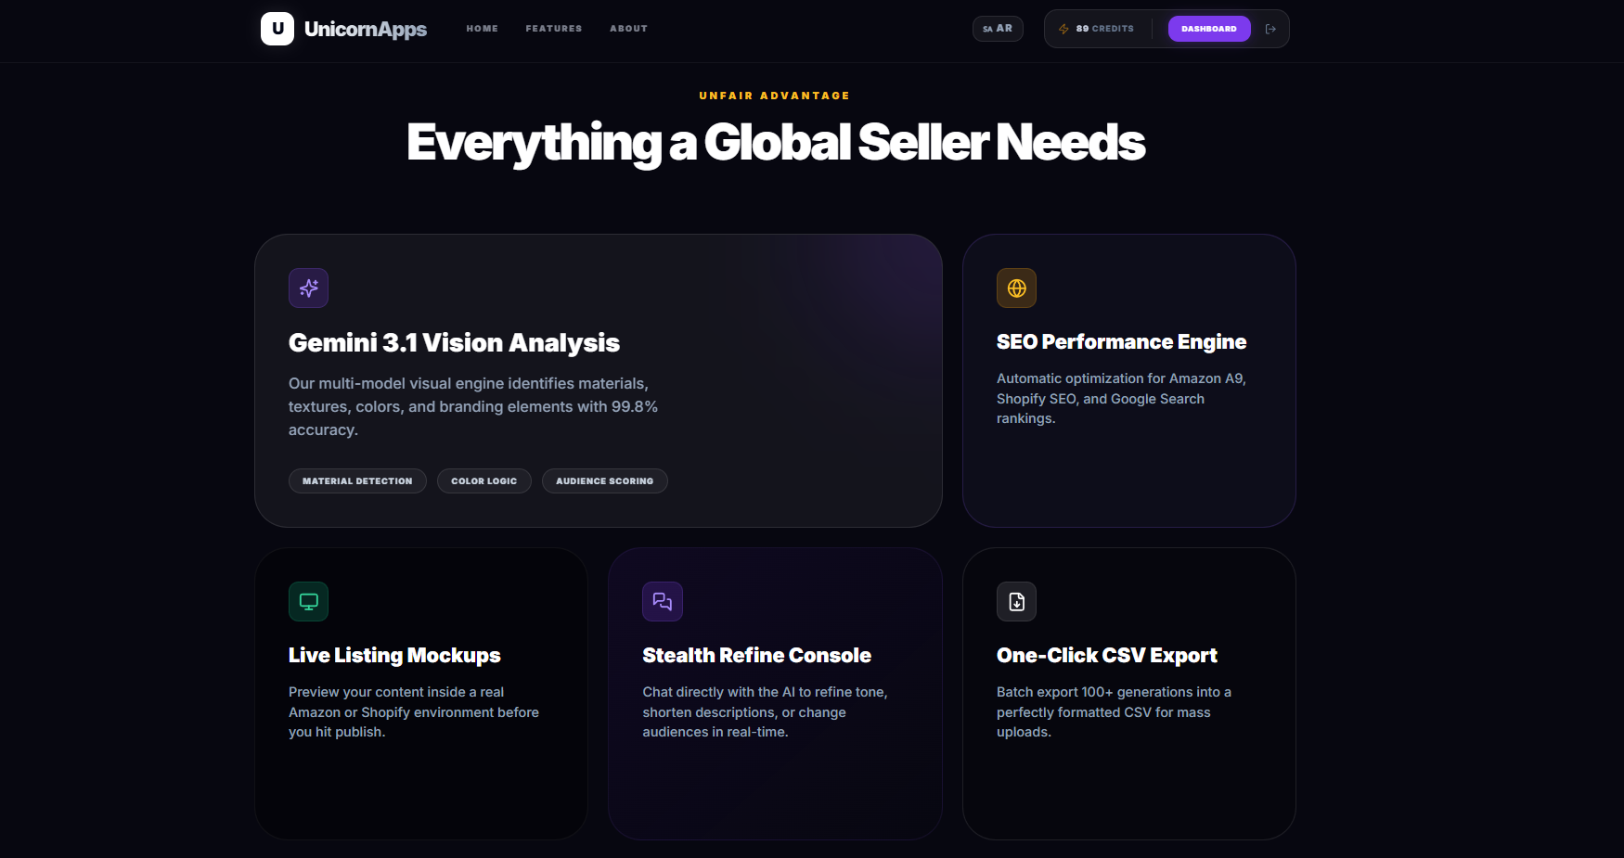
Task: Select the Color Logic tag
Action: 484,480
